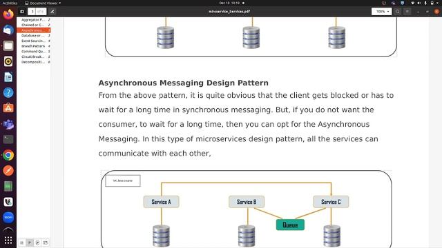Open Terminal from the dock

pos(8,139)
